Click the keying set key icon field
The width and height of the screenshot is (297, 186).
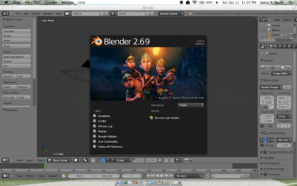(x=226, y=176)
